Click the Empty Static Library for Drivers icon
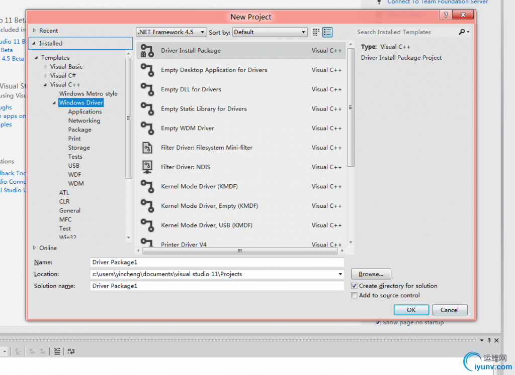The image size is (515, 375). [147, 109]
